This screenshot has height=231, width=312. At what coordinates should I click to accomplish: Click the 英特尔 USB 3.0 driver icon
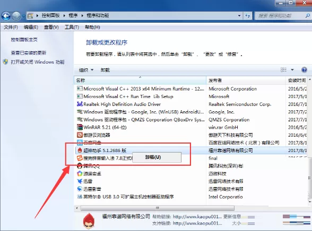coord(80,197)
